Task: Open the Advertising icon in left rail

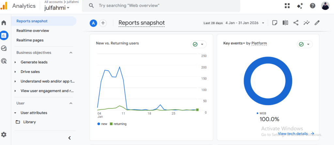Action: (x=4, y=61)
